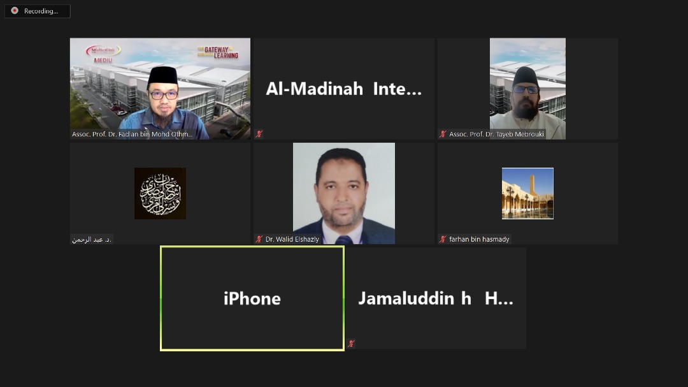Select Dr. Walid Elshazly's portrait photo

click(x=344, y=193)
